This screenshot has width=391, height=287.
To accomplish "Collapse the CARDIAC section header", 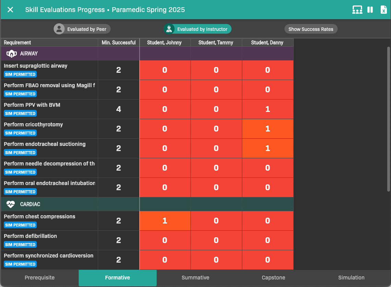I will 30,204.
